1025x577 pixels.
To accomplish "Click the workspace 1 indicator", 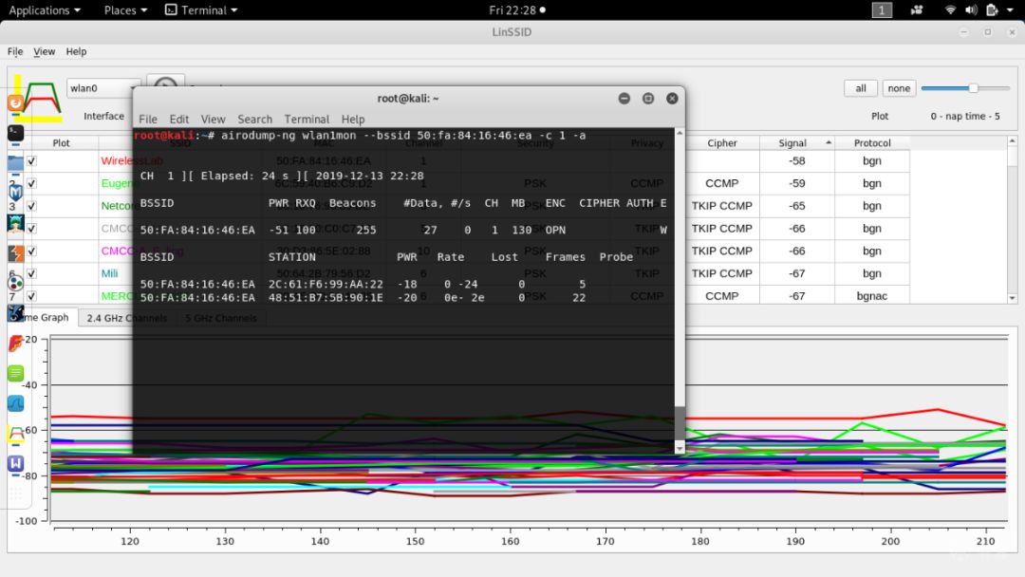I will pos(882,10).
